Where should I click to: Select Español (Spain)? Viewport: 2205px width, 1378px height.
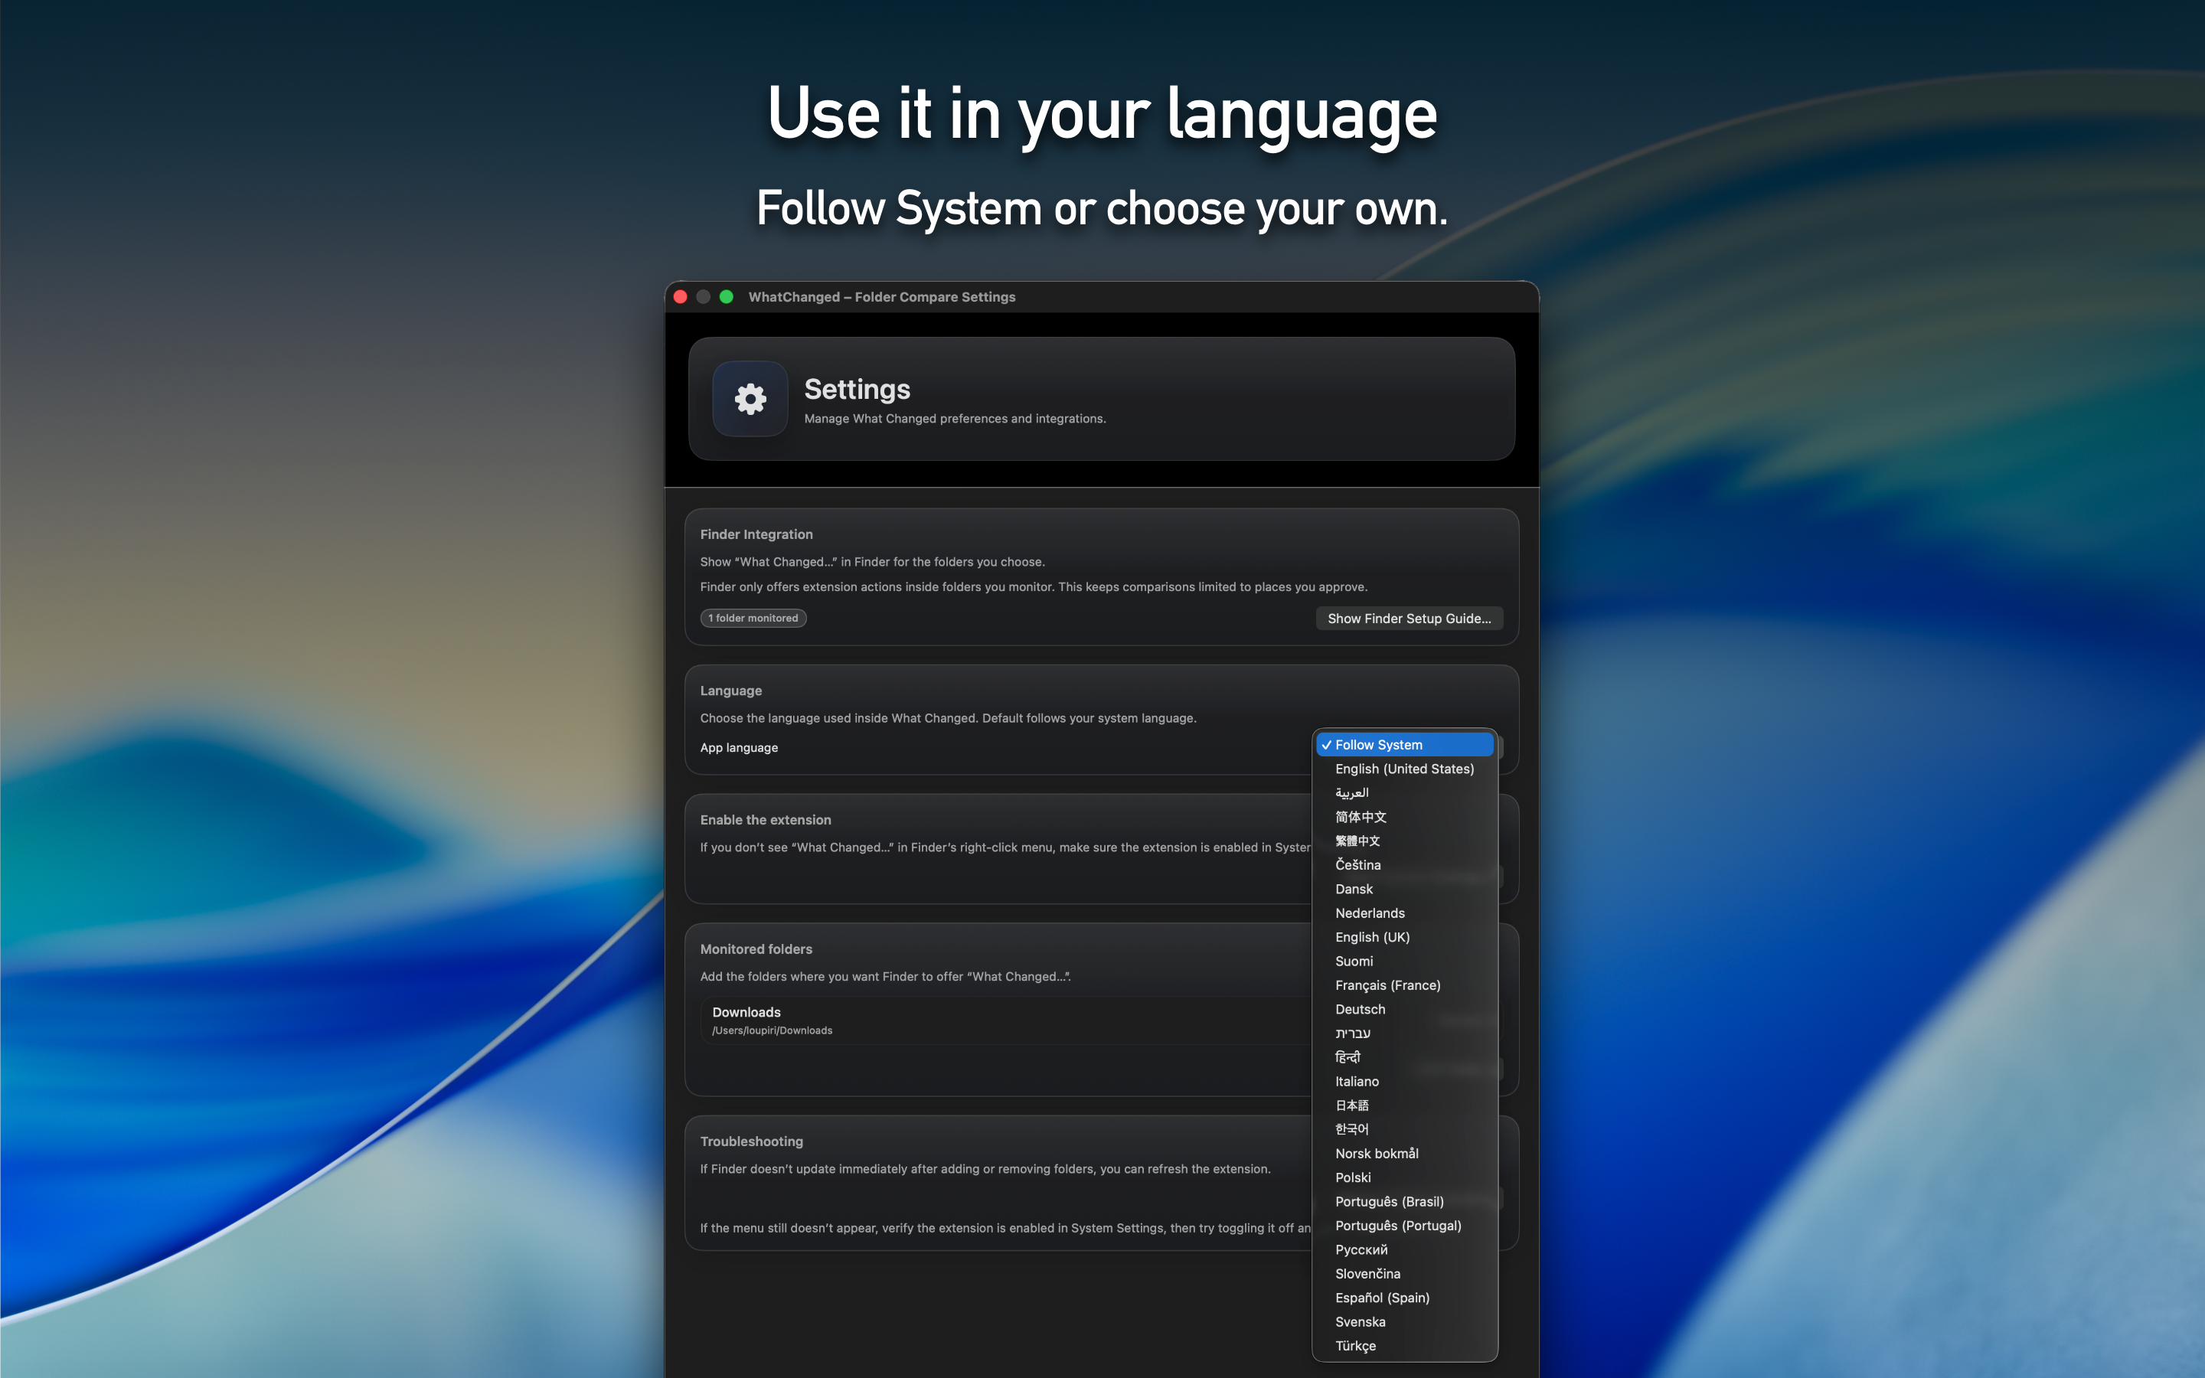tap(1404, 1298)
